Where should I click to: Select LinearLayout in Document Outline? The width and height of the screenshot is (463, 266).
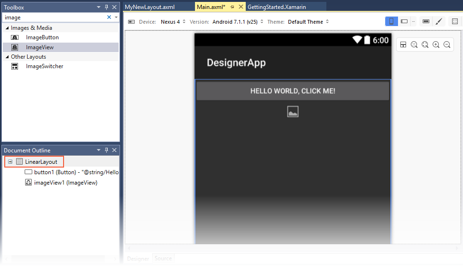pyautogui.click(x=41, y=162)
